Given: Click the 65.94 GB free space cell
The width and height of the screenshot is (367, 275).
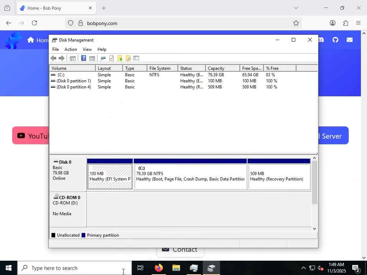Looking at the screenshot, I should (250, 75).
